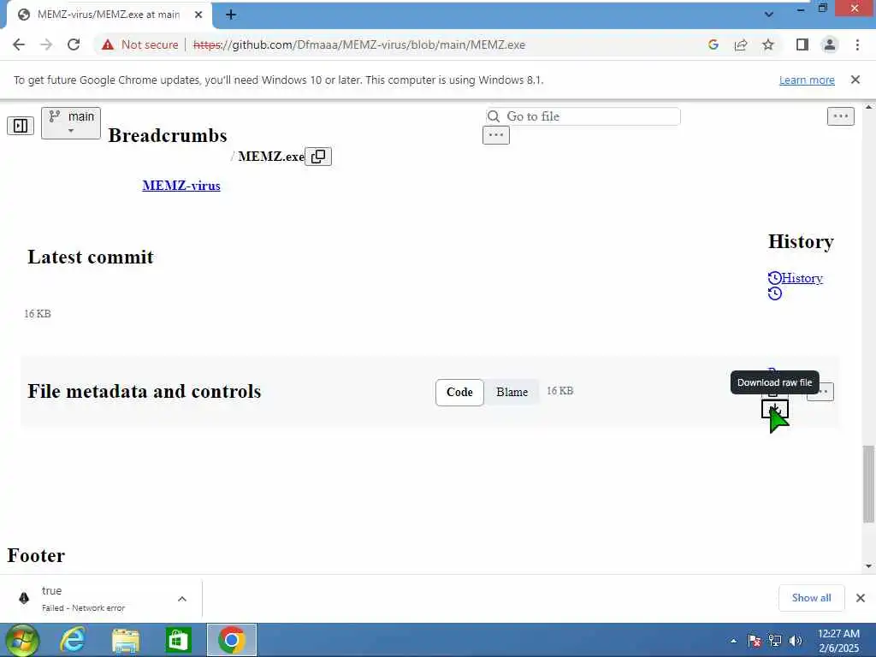Select the MEMZ-virus/MEMZ.exe browser tab
This screenshot has height=657, width=876.
(109, 15)
